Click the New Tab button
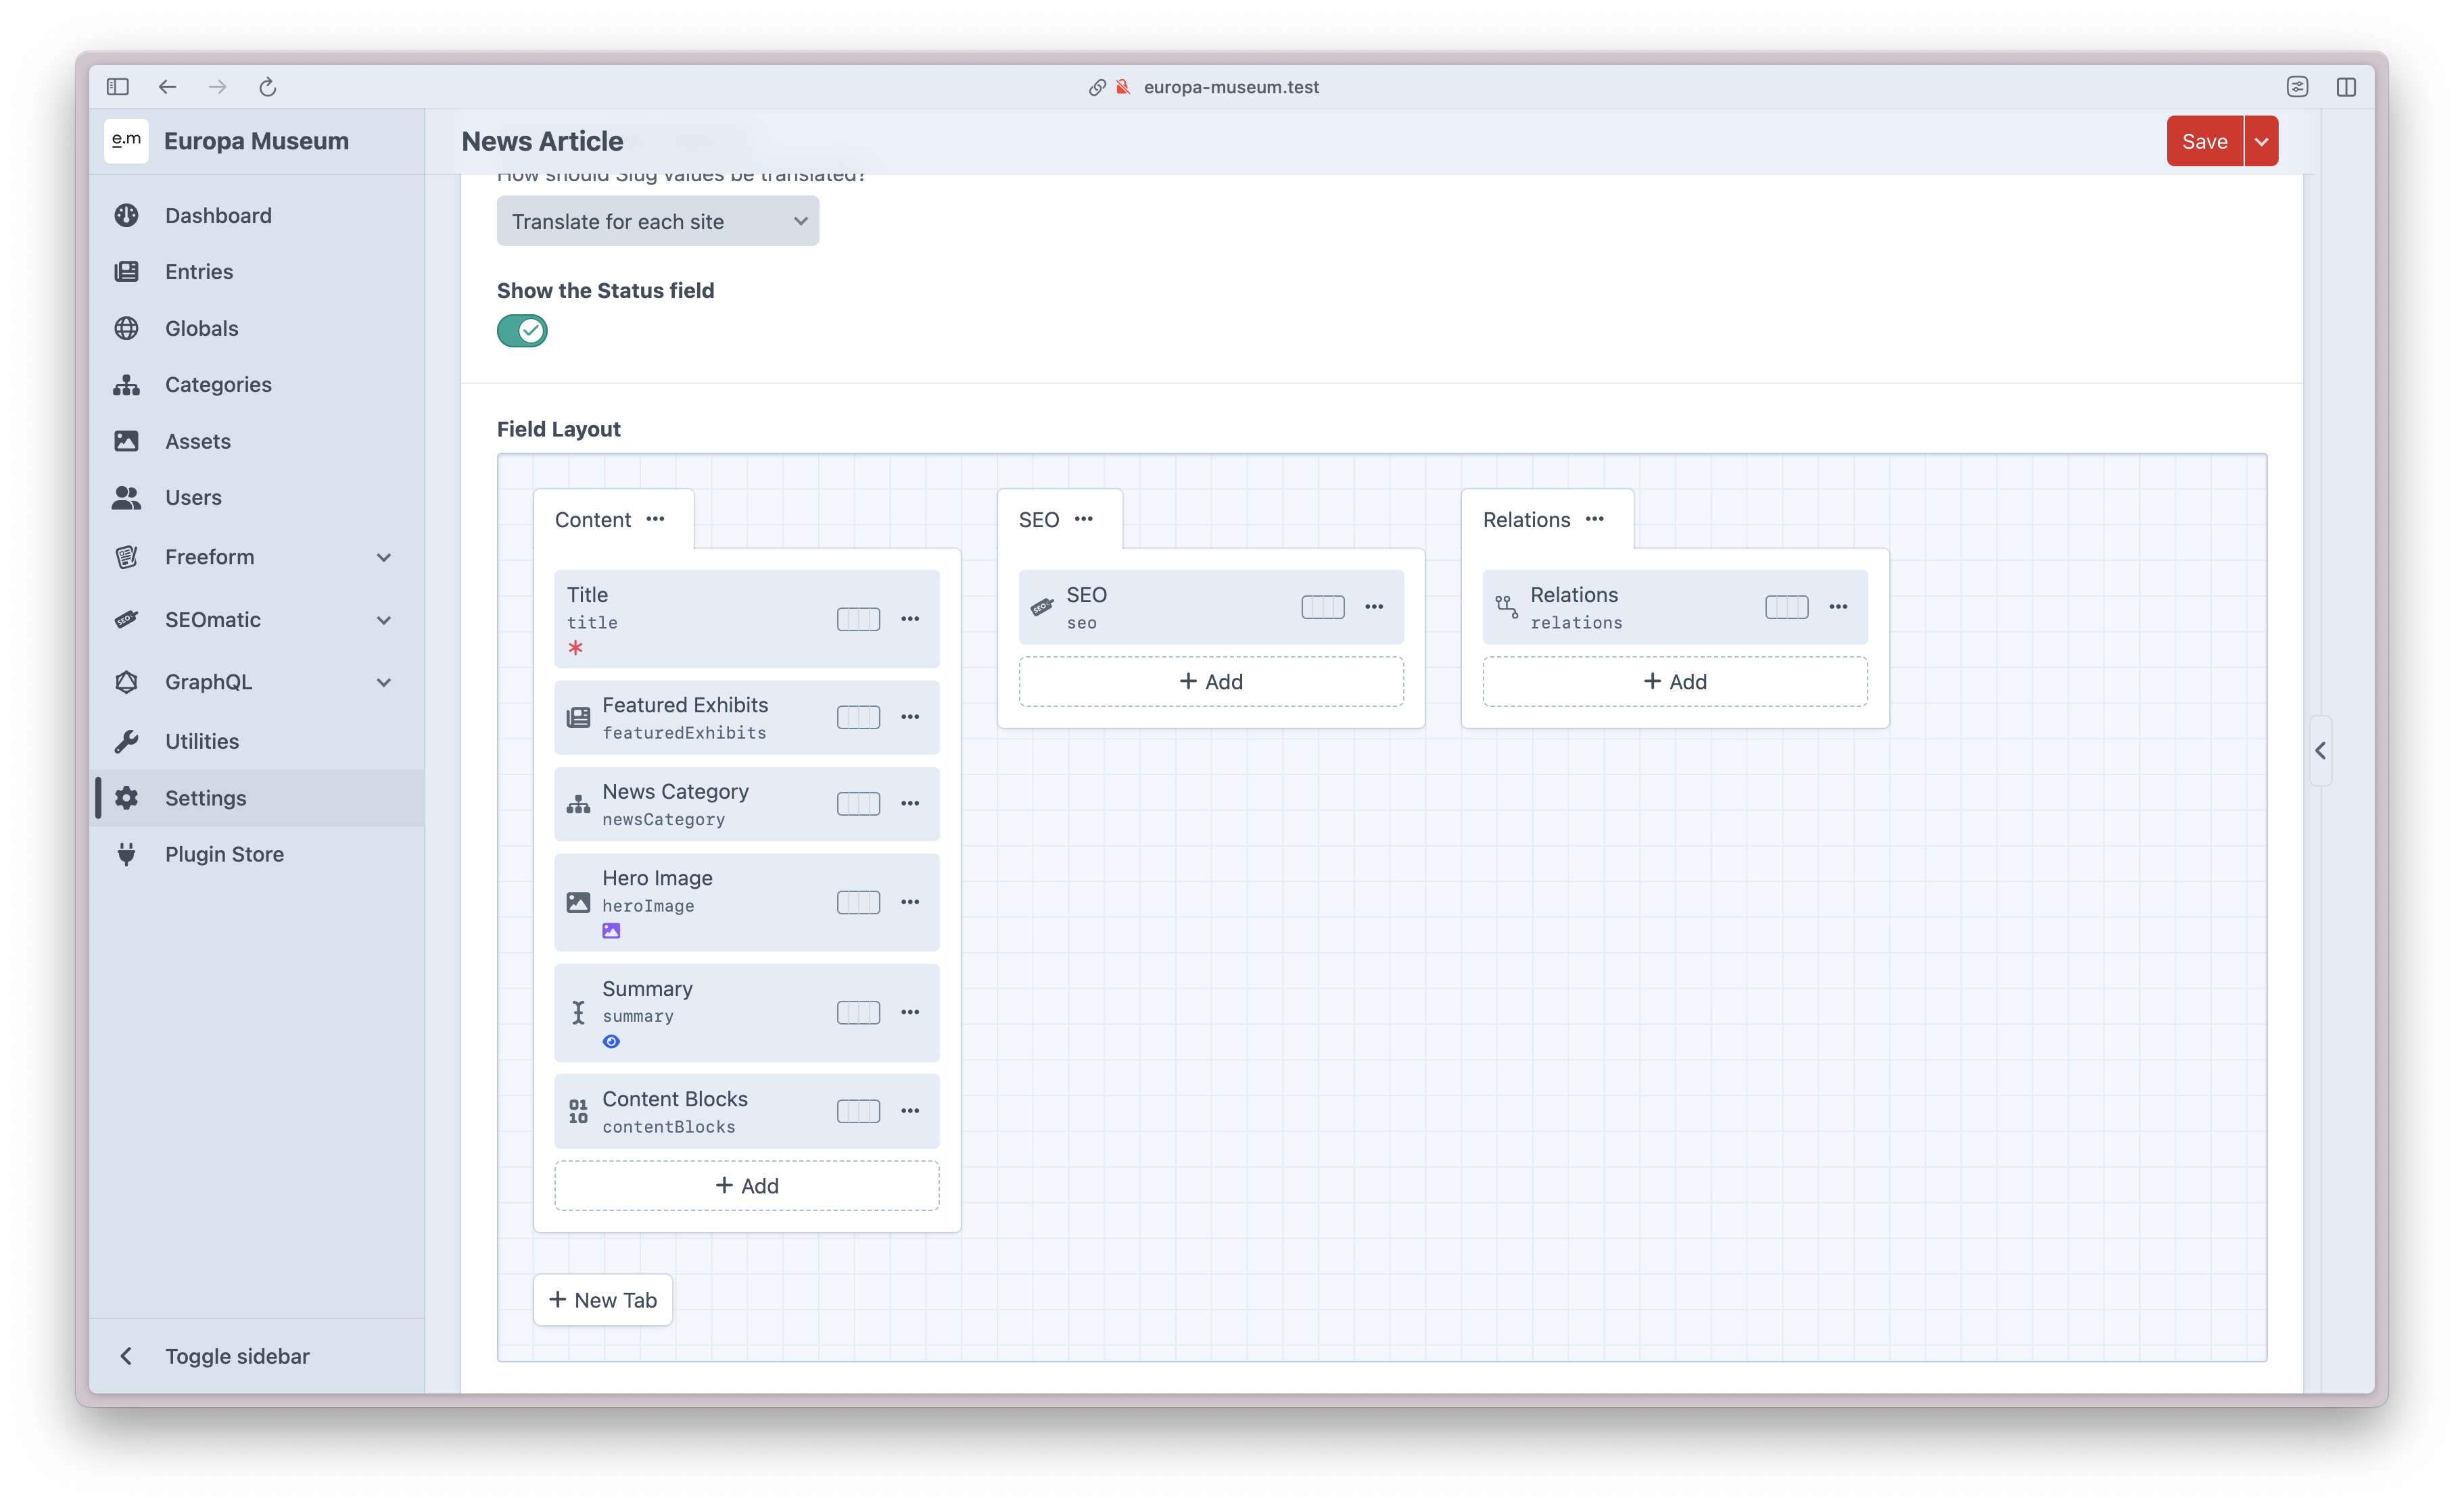This screenshot has height=1507, width=2464. point(603,1300)
